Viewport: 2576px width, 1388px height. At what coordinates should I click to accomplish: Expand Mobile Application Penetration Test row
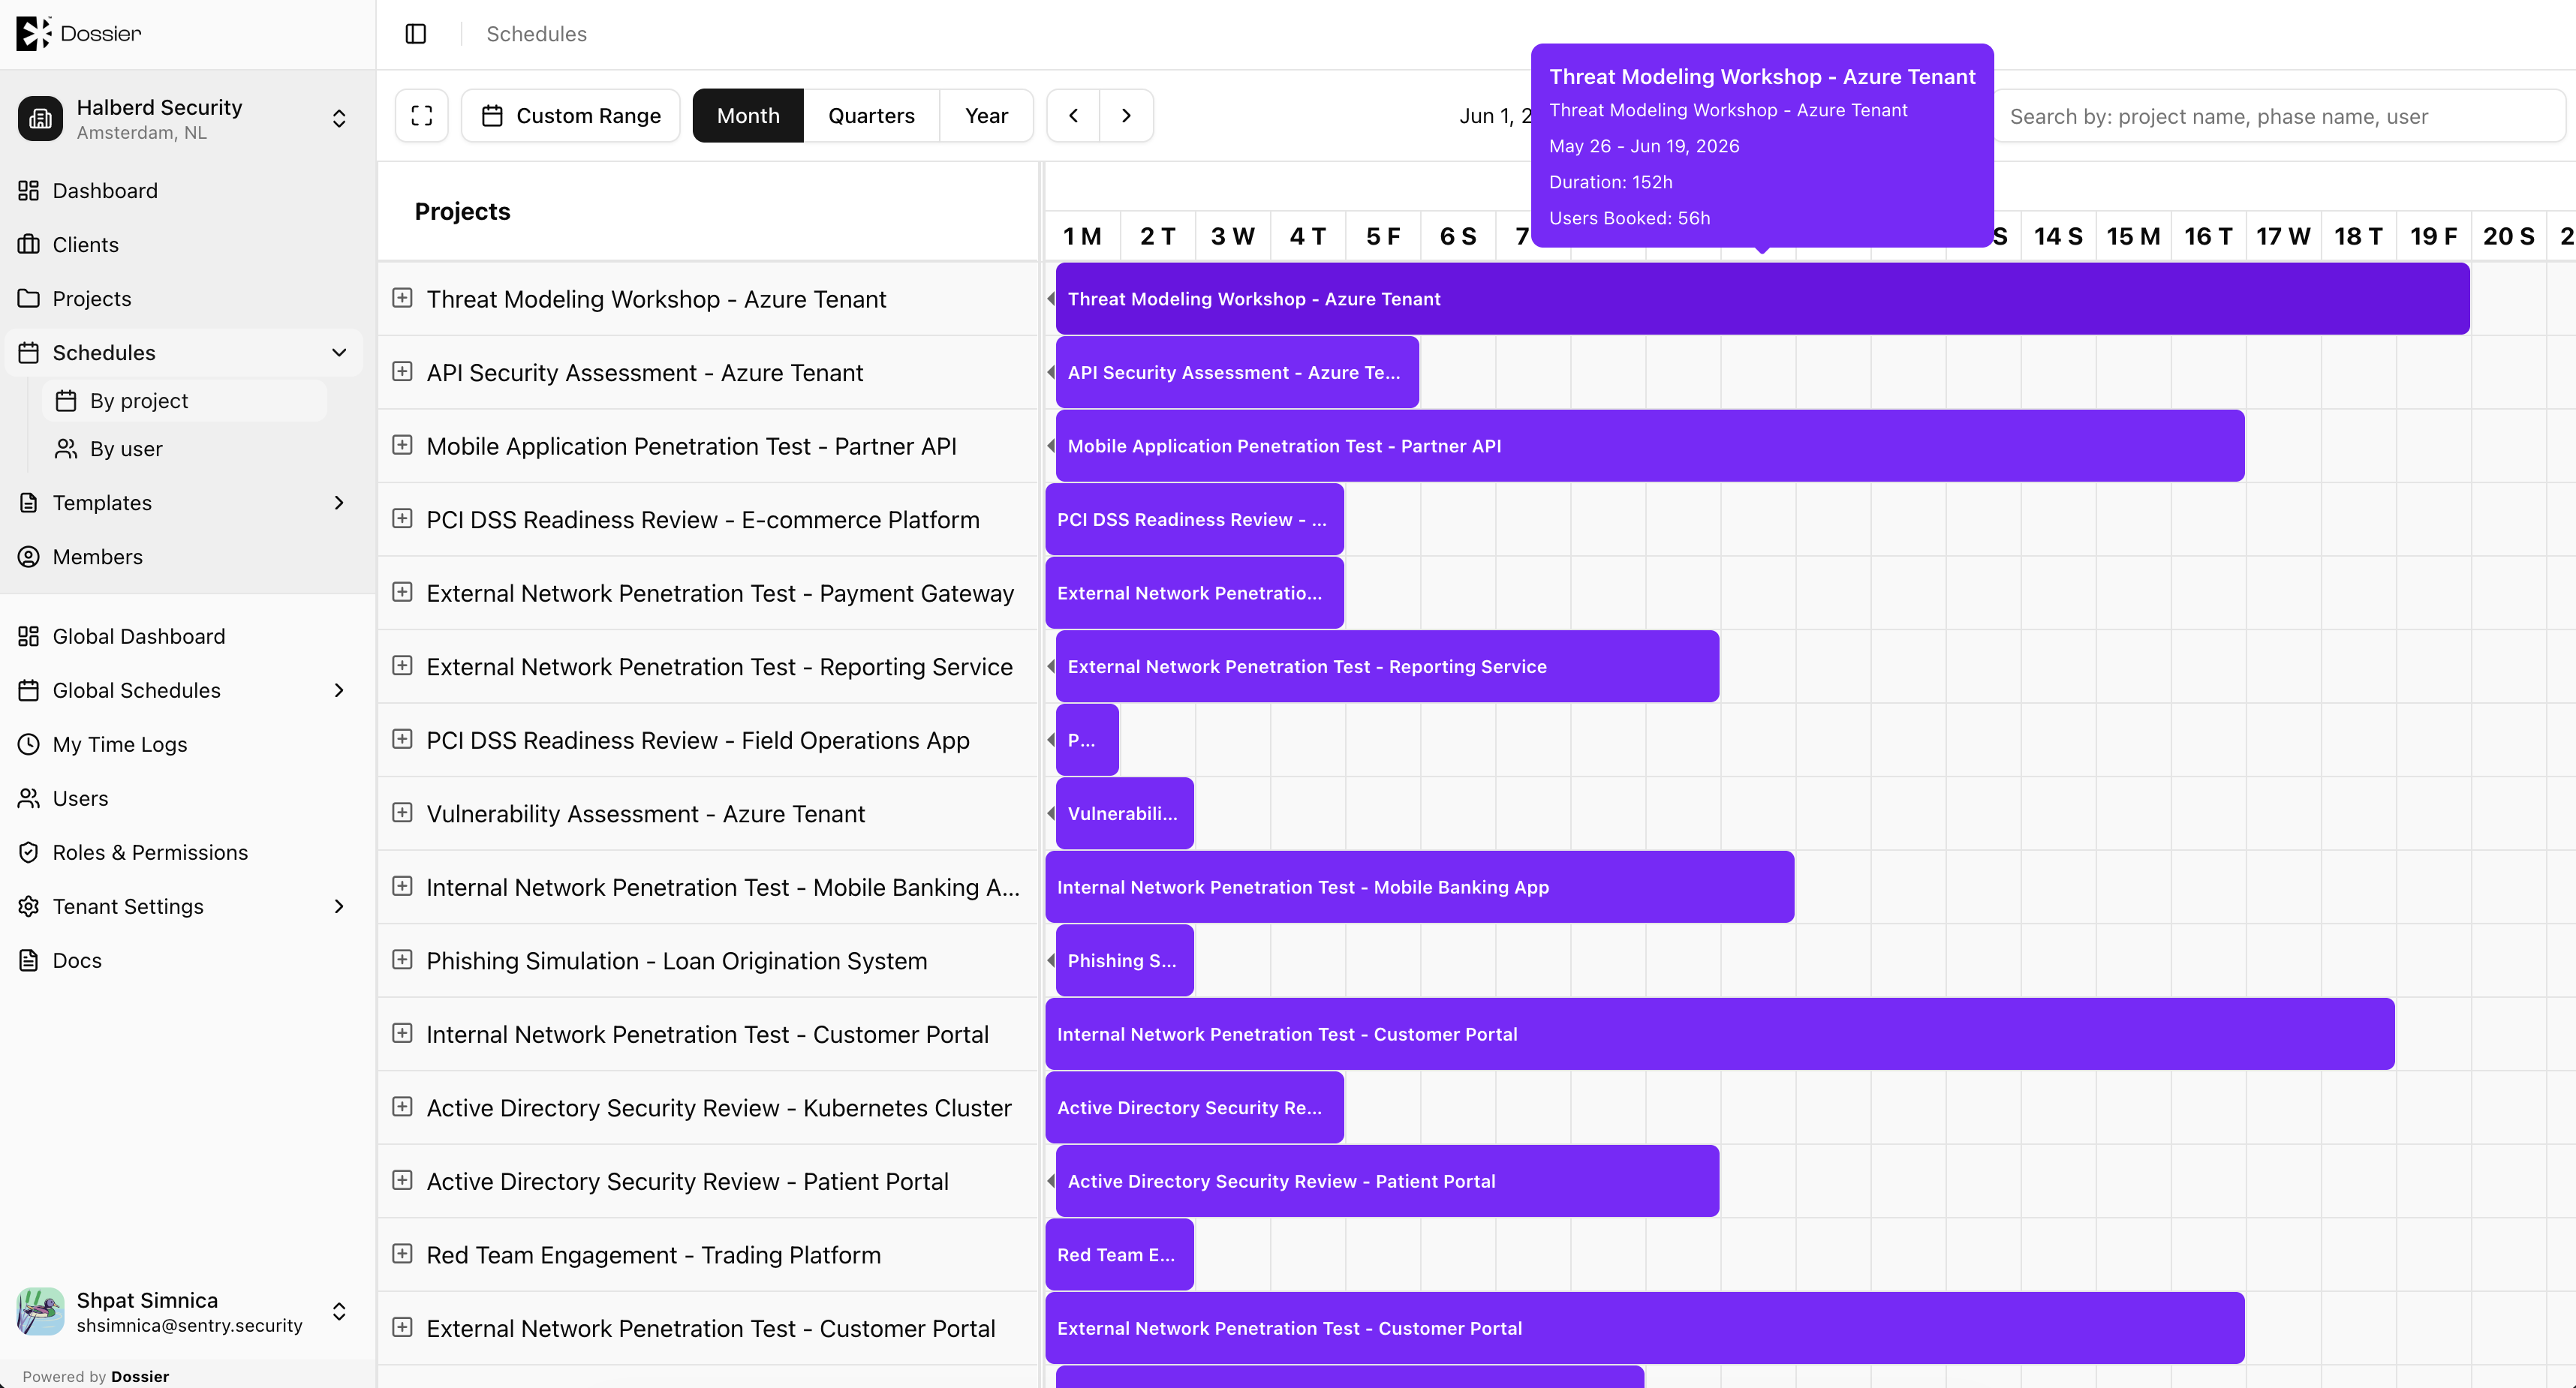pyautogui.click(x=402, y=445)
